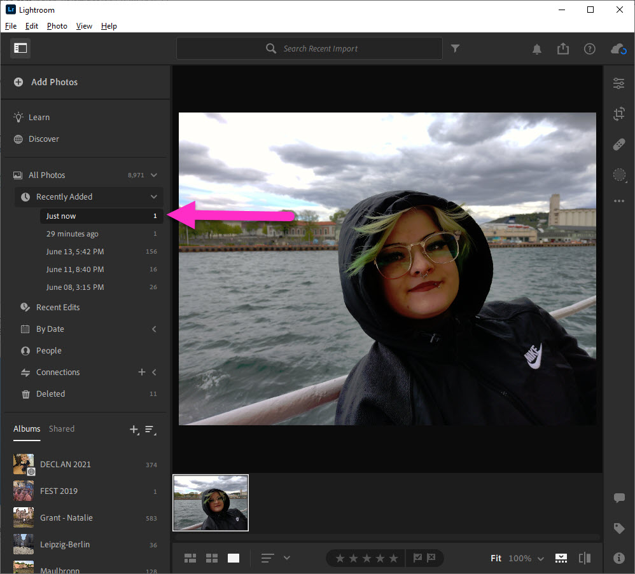Screen dimensions: 635x574
Task: Open the Keywords tag panel
Action: tap(619, 528)
